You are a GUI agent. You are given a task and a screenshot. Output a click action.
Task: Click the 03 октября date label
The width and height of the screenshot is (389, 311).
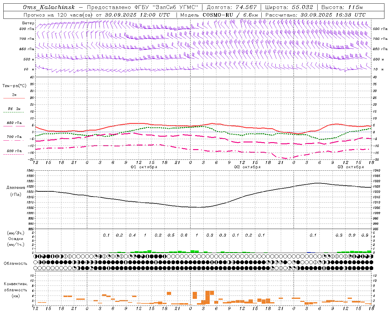click(351, 167)
